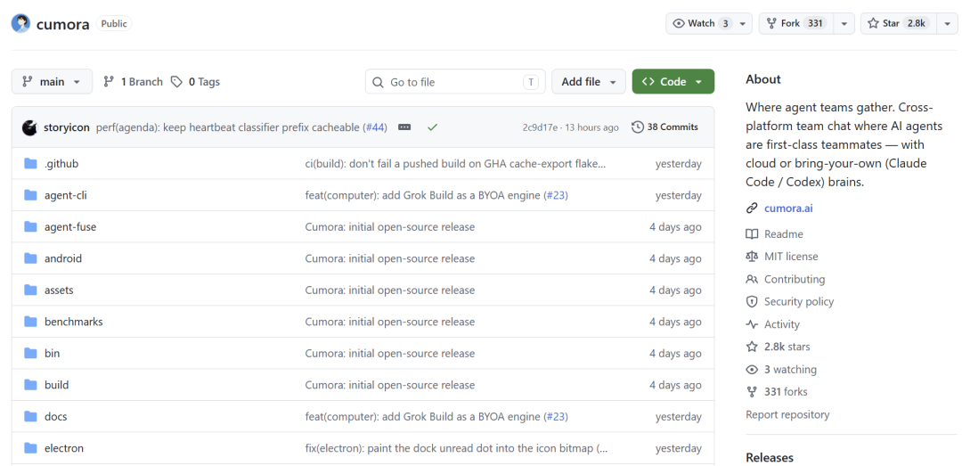962x466 pixels.
Task: Open pull request #44 link
Action: (x=375, y=127)
